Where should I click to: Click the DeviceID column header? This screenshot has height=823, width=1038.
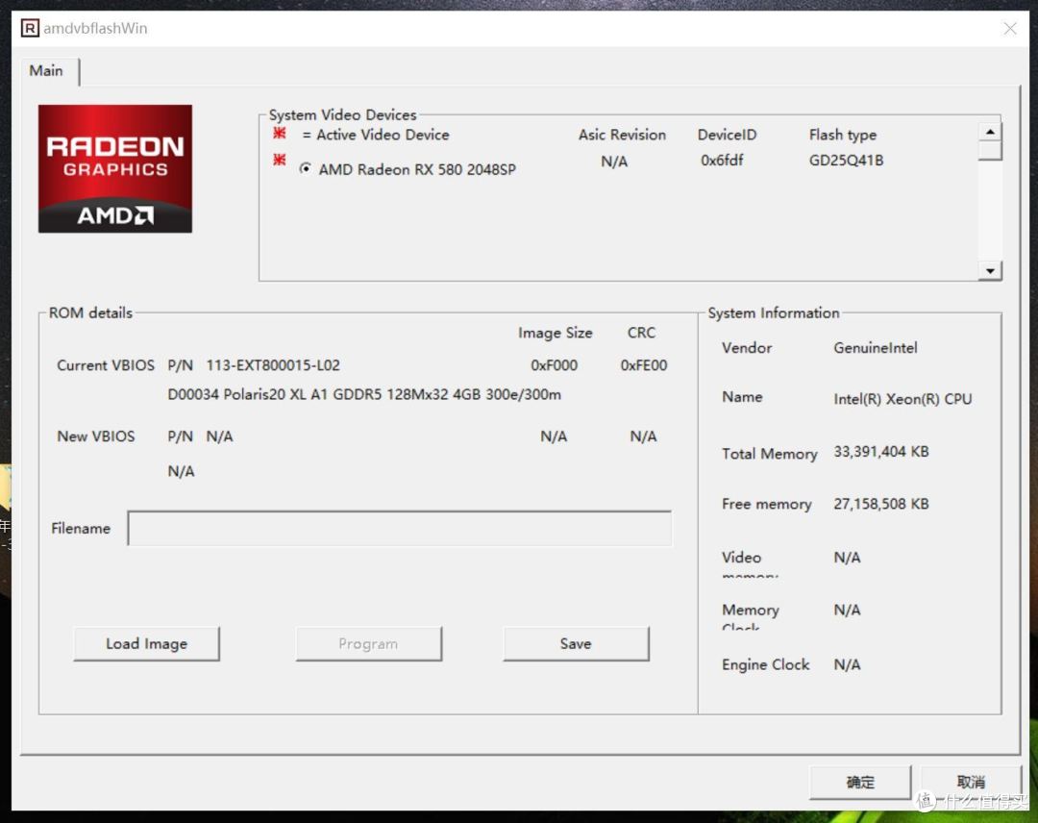click(727, 135)
